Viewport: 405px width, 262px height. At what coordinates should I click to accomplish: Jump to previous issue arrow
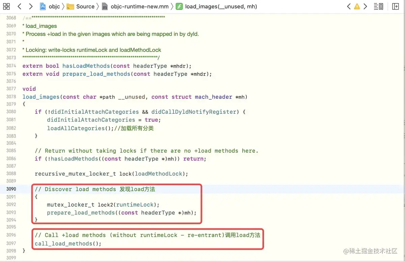(x=349, y=6)
